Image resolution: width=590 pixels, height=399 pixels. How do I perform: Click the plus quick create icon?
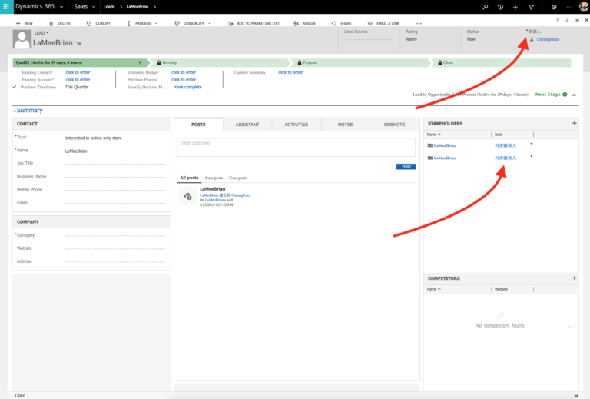coord(515,7)
